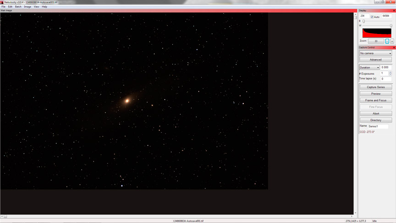Toggle the Auto display scaling checkbox
Screen dimensions: 396x223
tap(372, 17)
